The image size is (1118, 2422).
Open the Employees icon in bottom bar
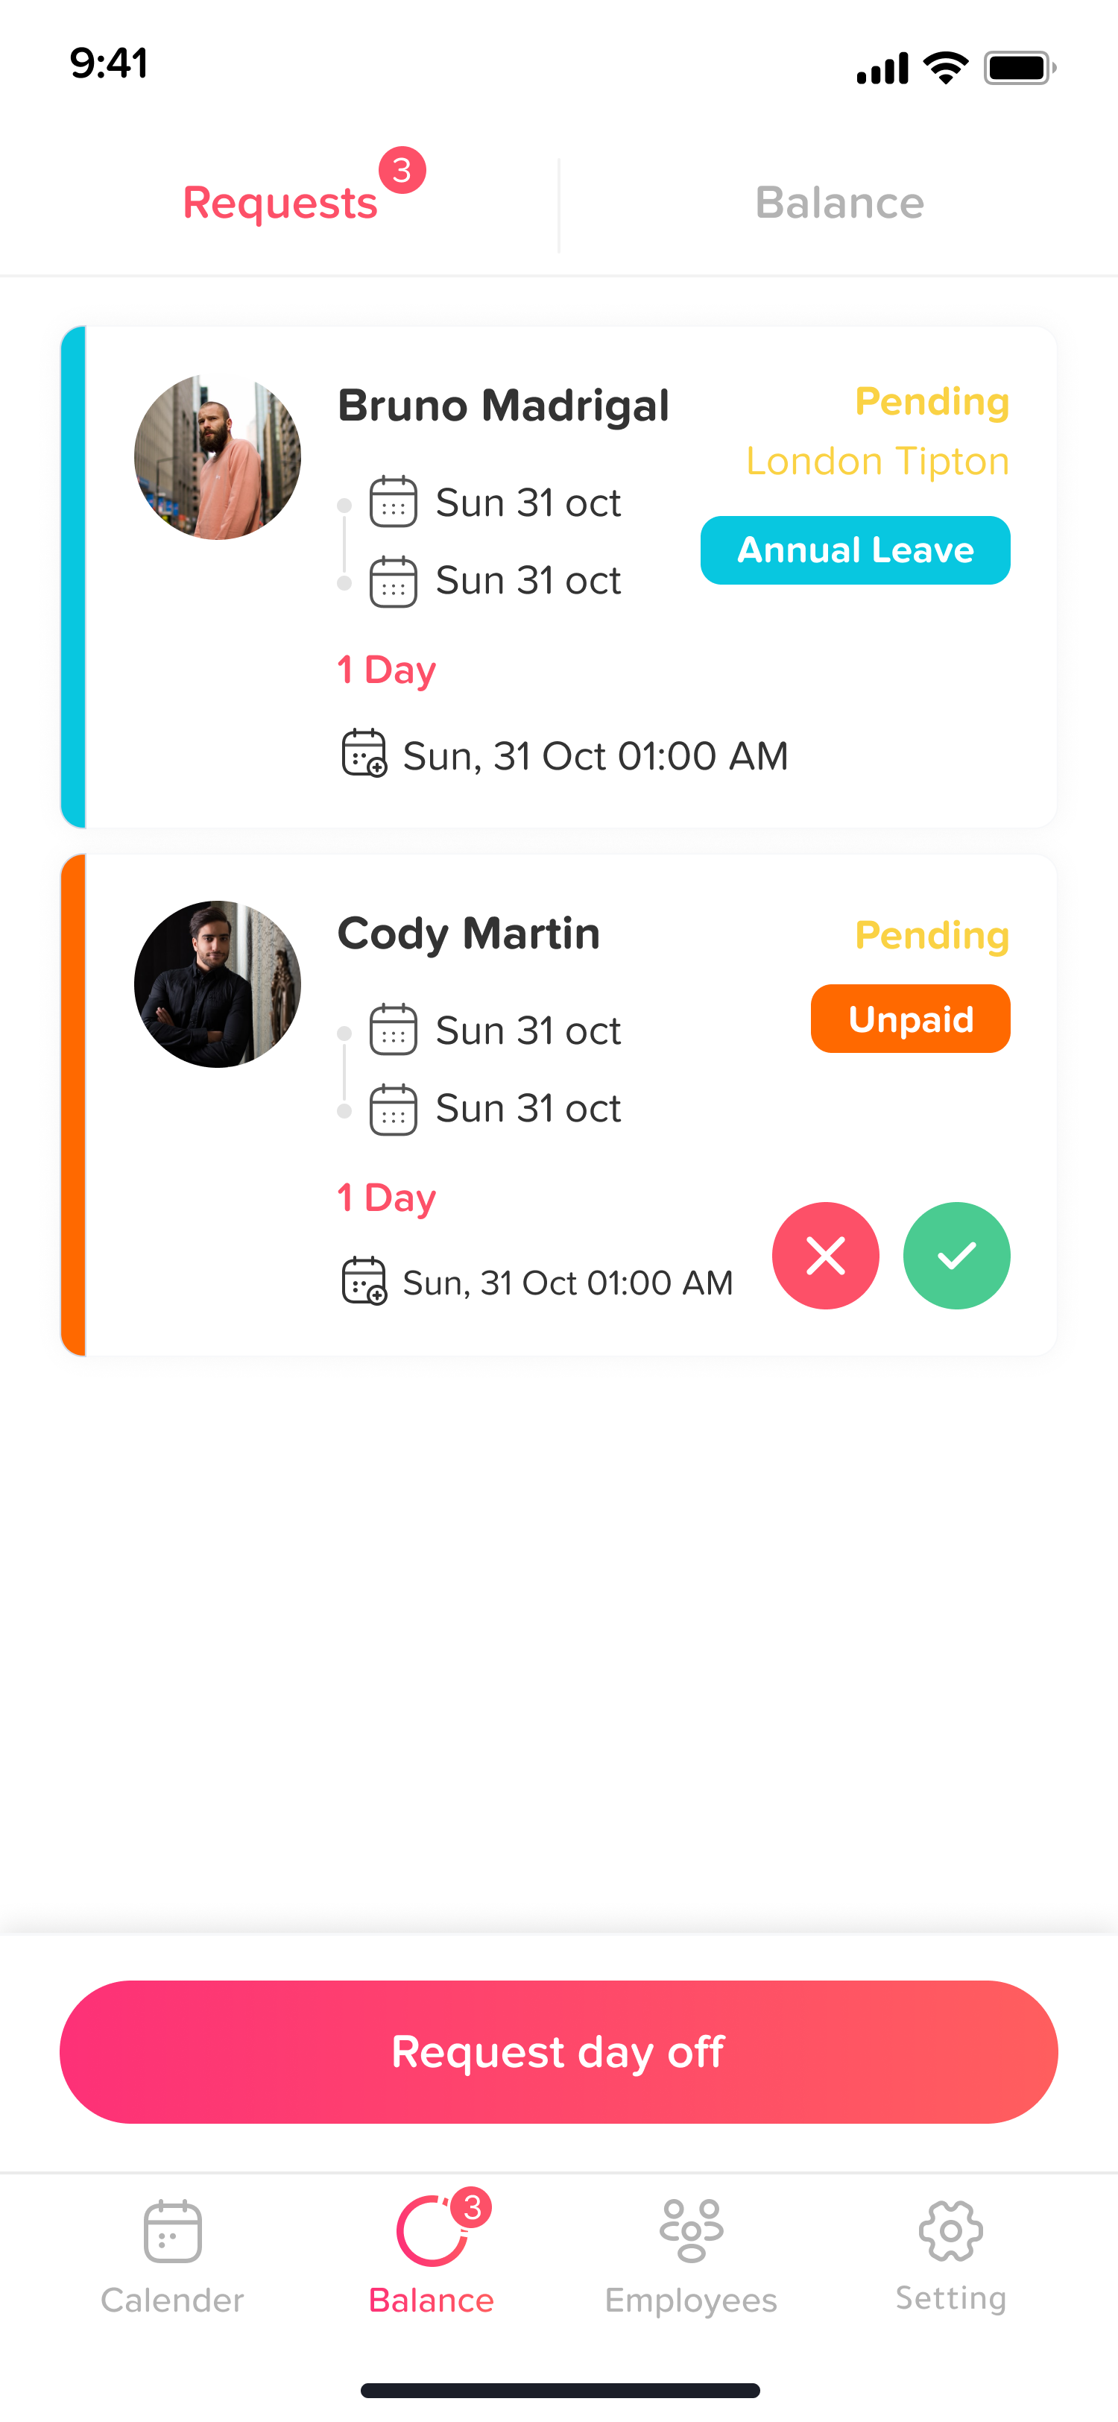click(692, 2230)
